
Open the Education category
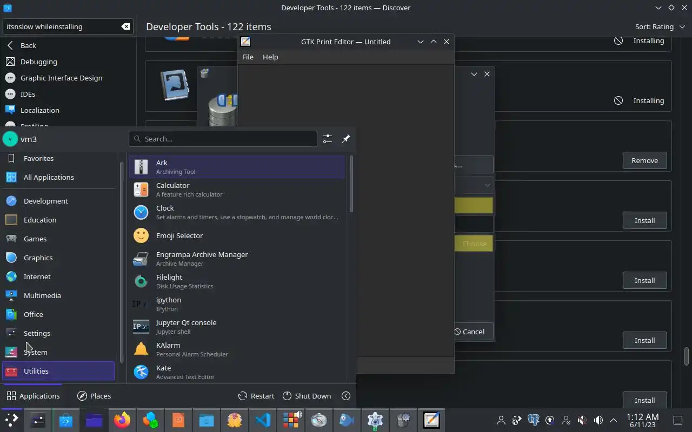pyautogui.click(x=58, y=220)
